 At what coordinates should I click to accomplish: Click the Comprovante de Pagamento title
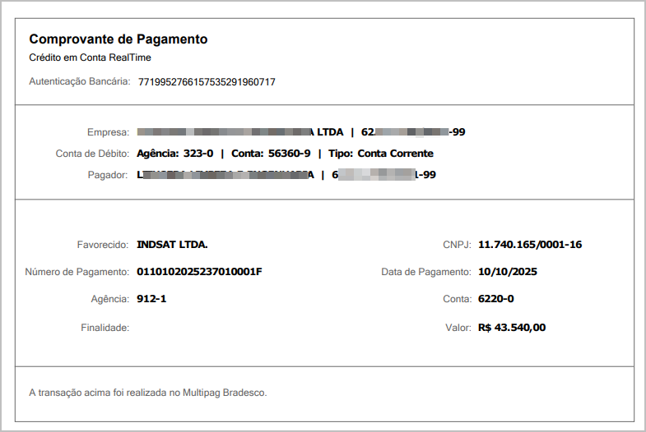click(118, 39)
